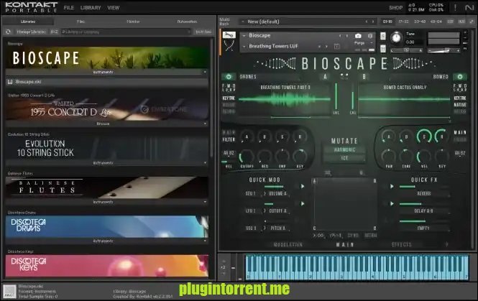Click the Tune knob
The height and width of the screenshot is (301, 478).
396,37
